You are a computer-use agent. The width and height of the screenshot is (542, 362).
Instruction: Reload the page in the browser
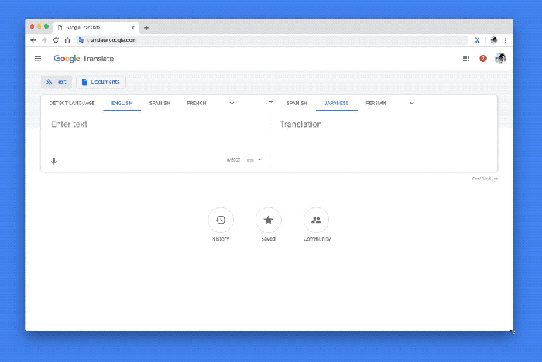pos(56,39)
